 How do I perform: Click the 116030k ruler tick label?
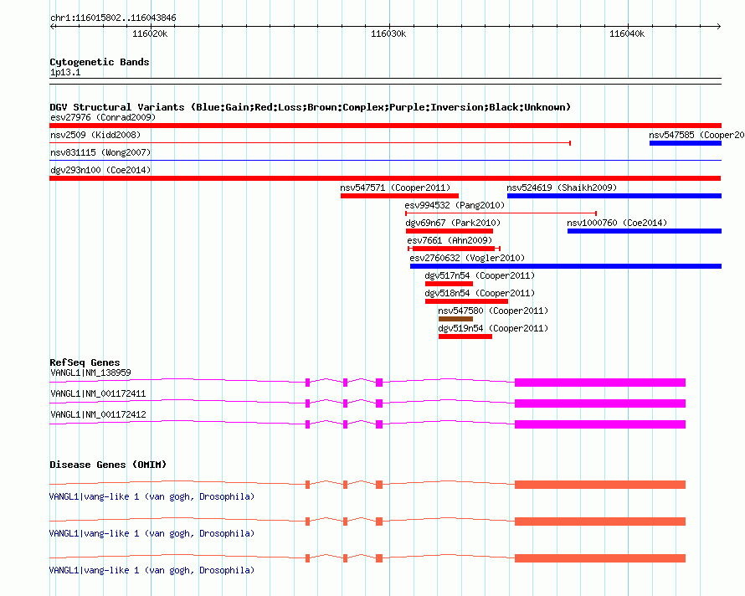click(388, 33)
